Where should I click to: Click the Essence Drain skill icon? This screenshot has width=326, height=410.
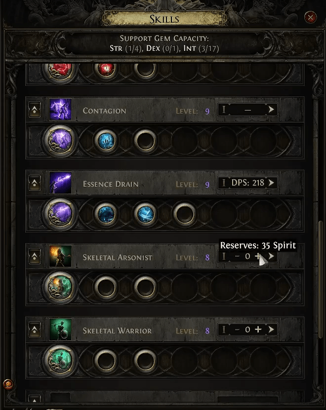60,184
